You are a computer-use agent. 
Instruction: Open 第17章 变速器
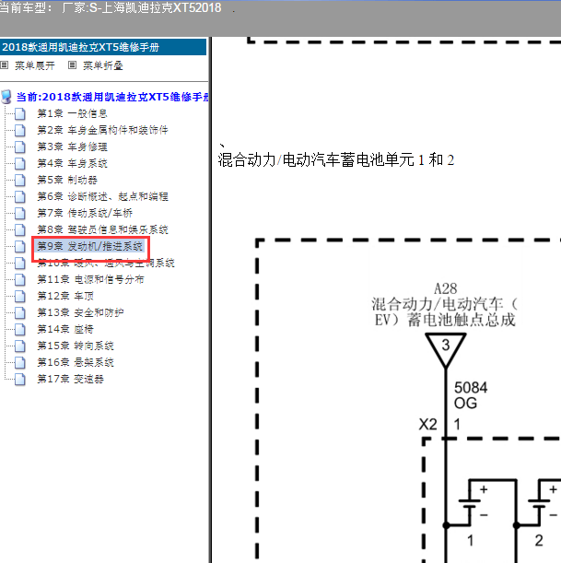pyautogui.click(x=70, y=379)
